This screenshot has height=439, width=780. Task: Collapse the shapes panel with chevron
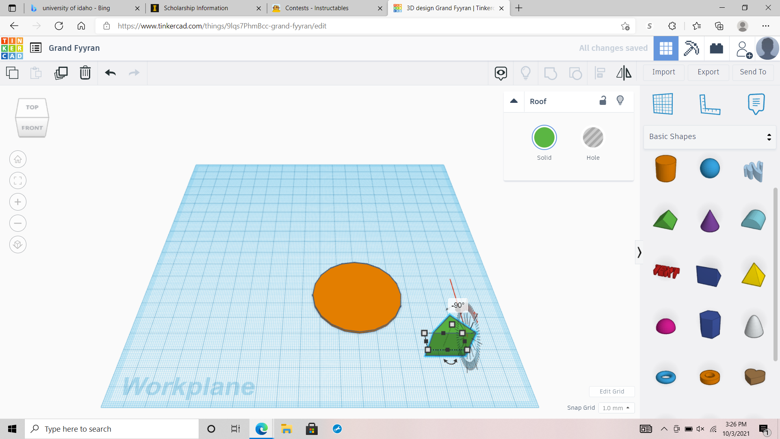[x=639, y=252]
